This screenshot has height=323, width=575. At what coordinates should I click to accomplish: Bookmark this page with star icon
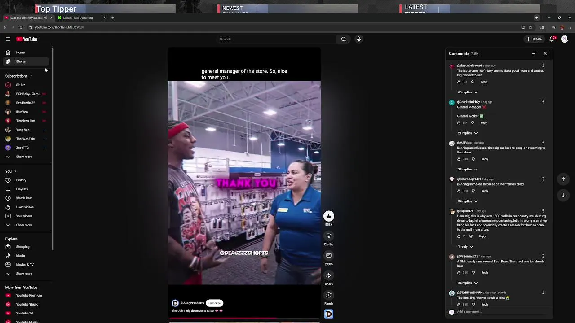pyautogui.click(x=531, y=27)
